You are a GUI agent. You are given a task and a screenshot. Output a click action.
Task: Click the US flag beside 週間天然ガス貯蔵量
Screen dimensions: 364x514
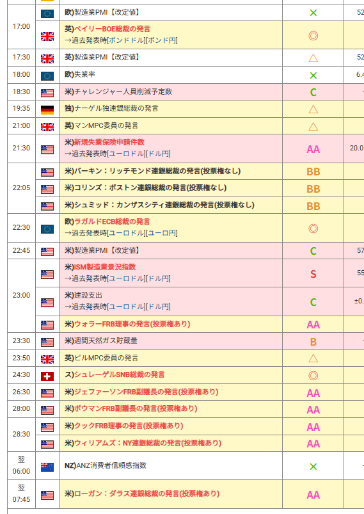pyautogui.click(x=47, y=342)
